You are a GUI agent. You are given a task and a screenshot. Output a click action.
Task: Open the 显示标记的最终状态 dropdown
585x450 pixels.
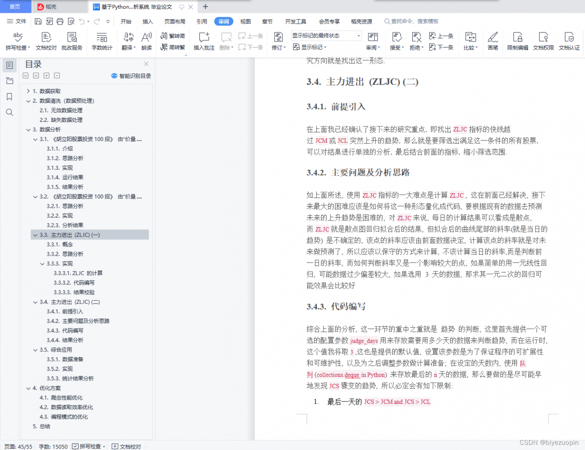coord(358,35)
